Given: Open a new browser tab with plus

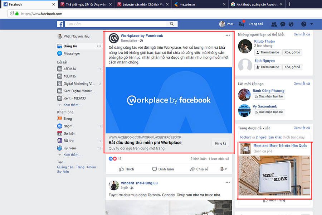Looking at the screenshot, I should pyautogui.click(x=289, y=4).
